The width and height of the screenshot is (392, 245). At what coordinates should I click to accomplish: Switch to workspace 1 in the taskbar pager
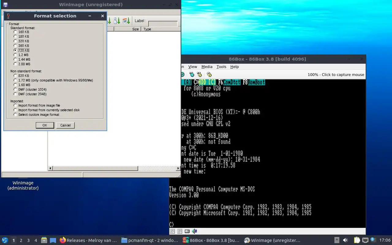click(x=13, y=240)
